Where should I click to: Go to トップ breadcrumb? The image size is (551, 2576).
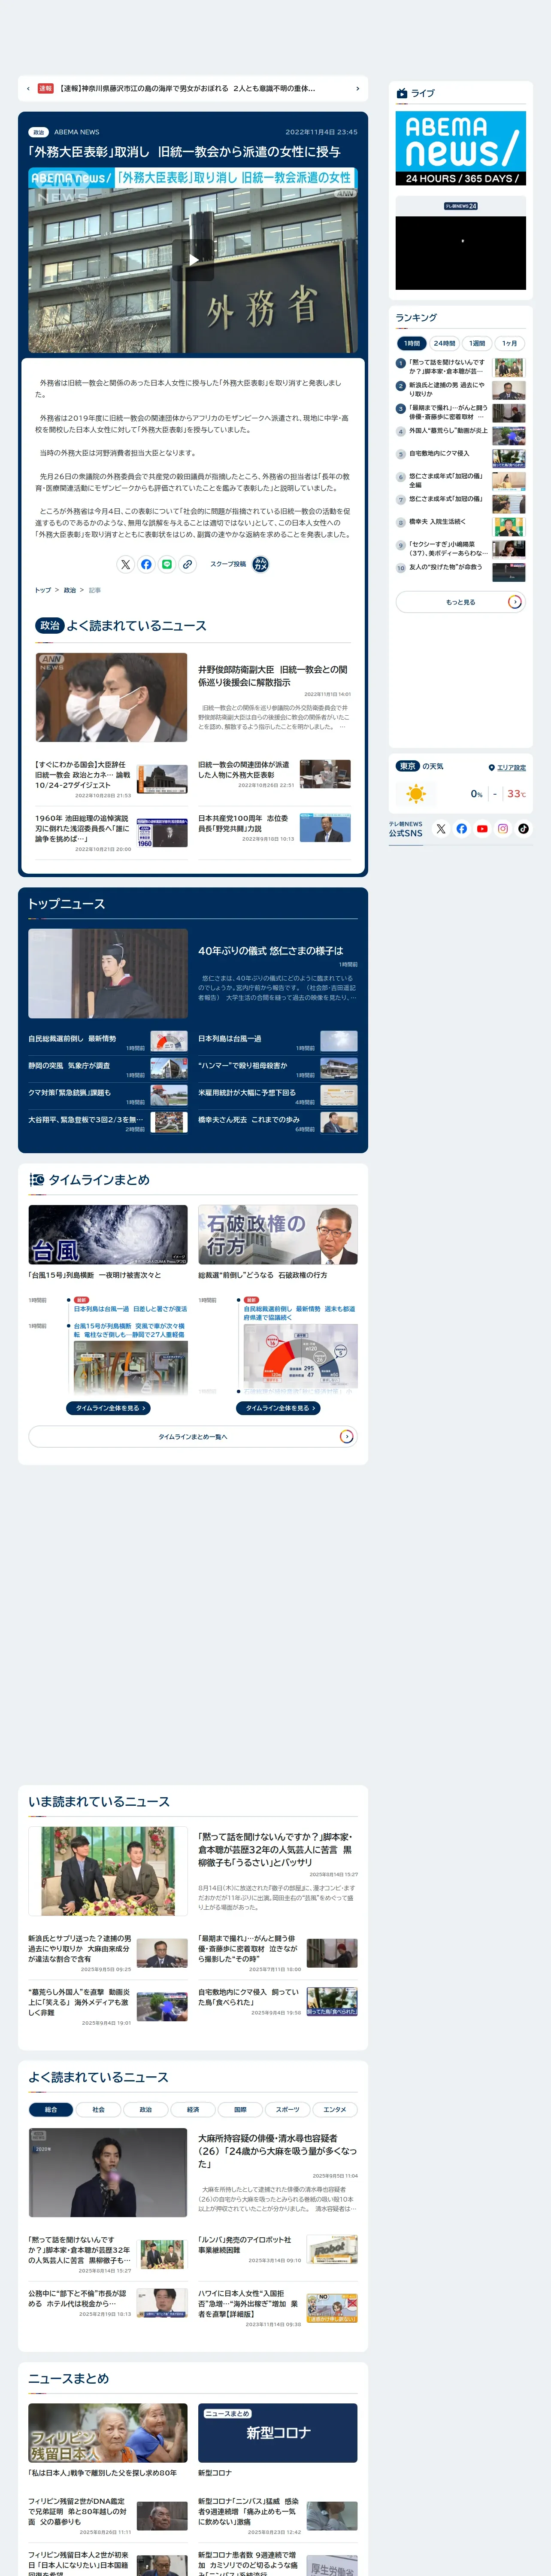(x=43, y=590)
